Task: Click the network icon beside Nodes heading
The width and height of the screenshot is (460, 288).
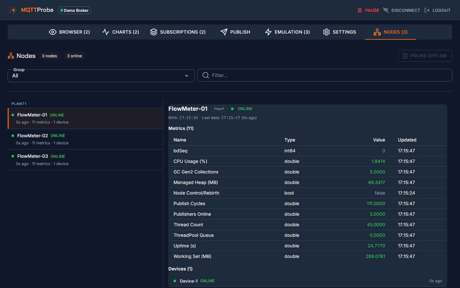Action: click(11, 56)
